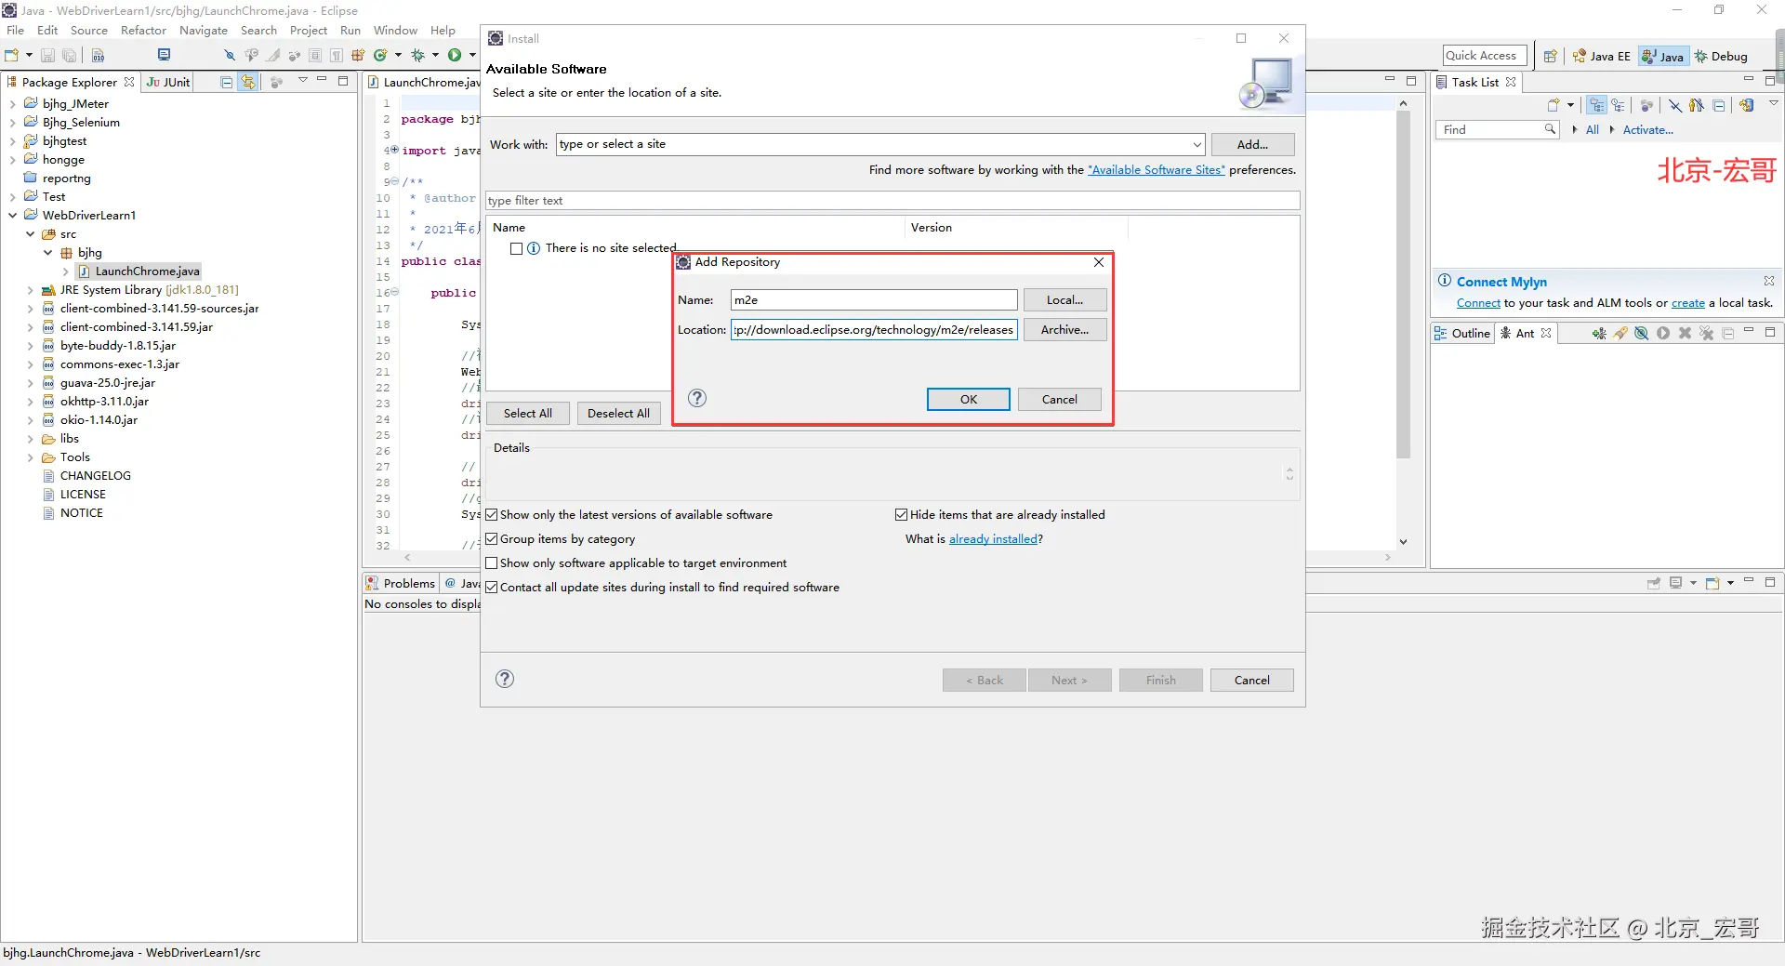Open the Navigate menu
The width and height of the screenshot is (1785, 966).
click(x=204, y=30)
